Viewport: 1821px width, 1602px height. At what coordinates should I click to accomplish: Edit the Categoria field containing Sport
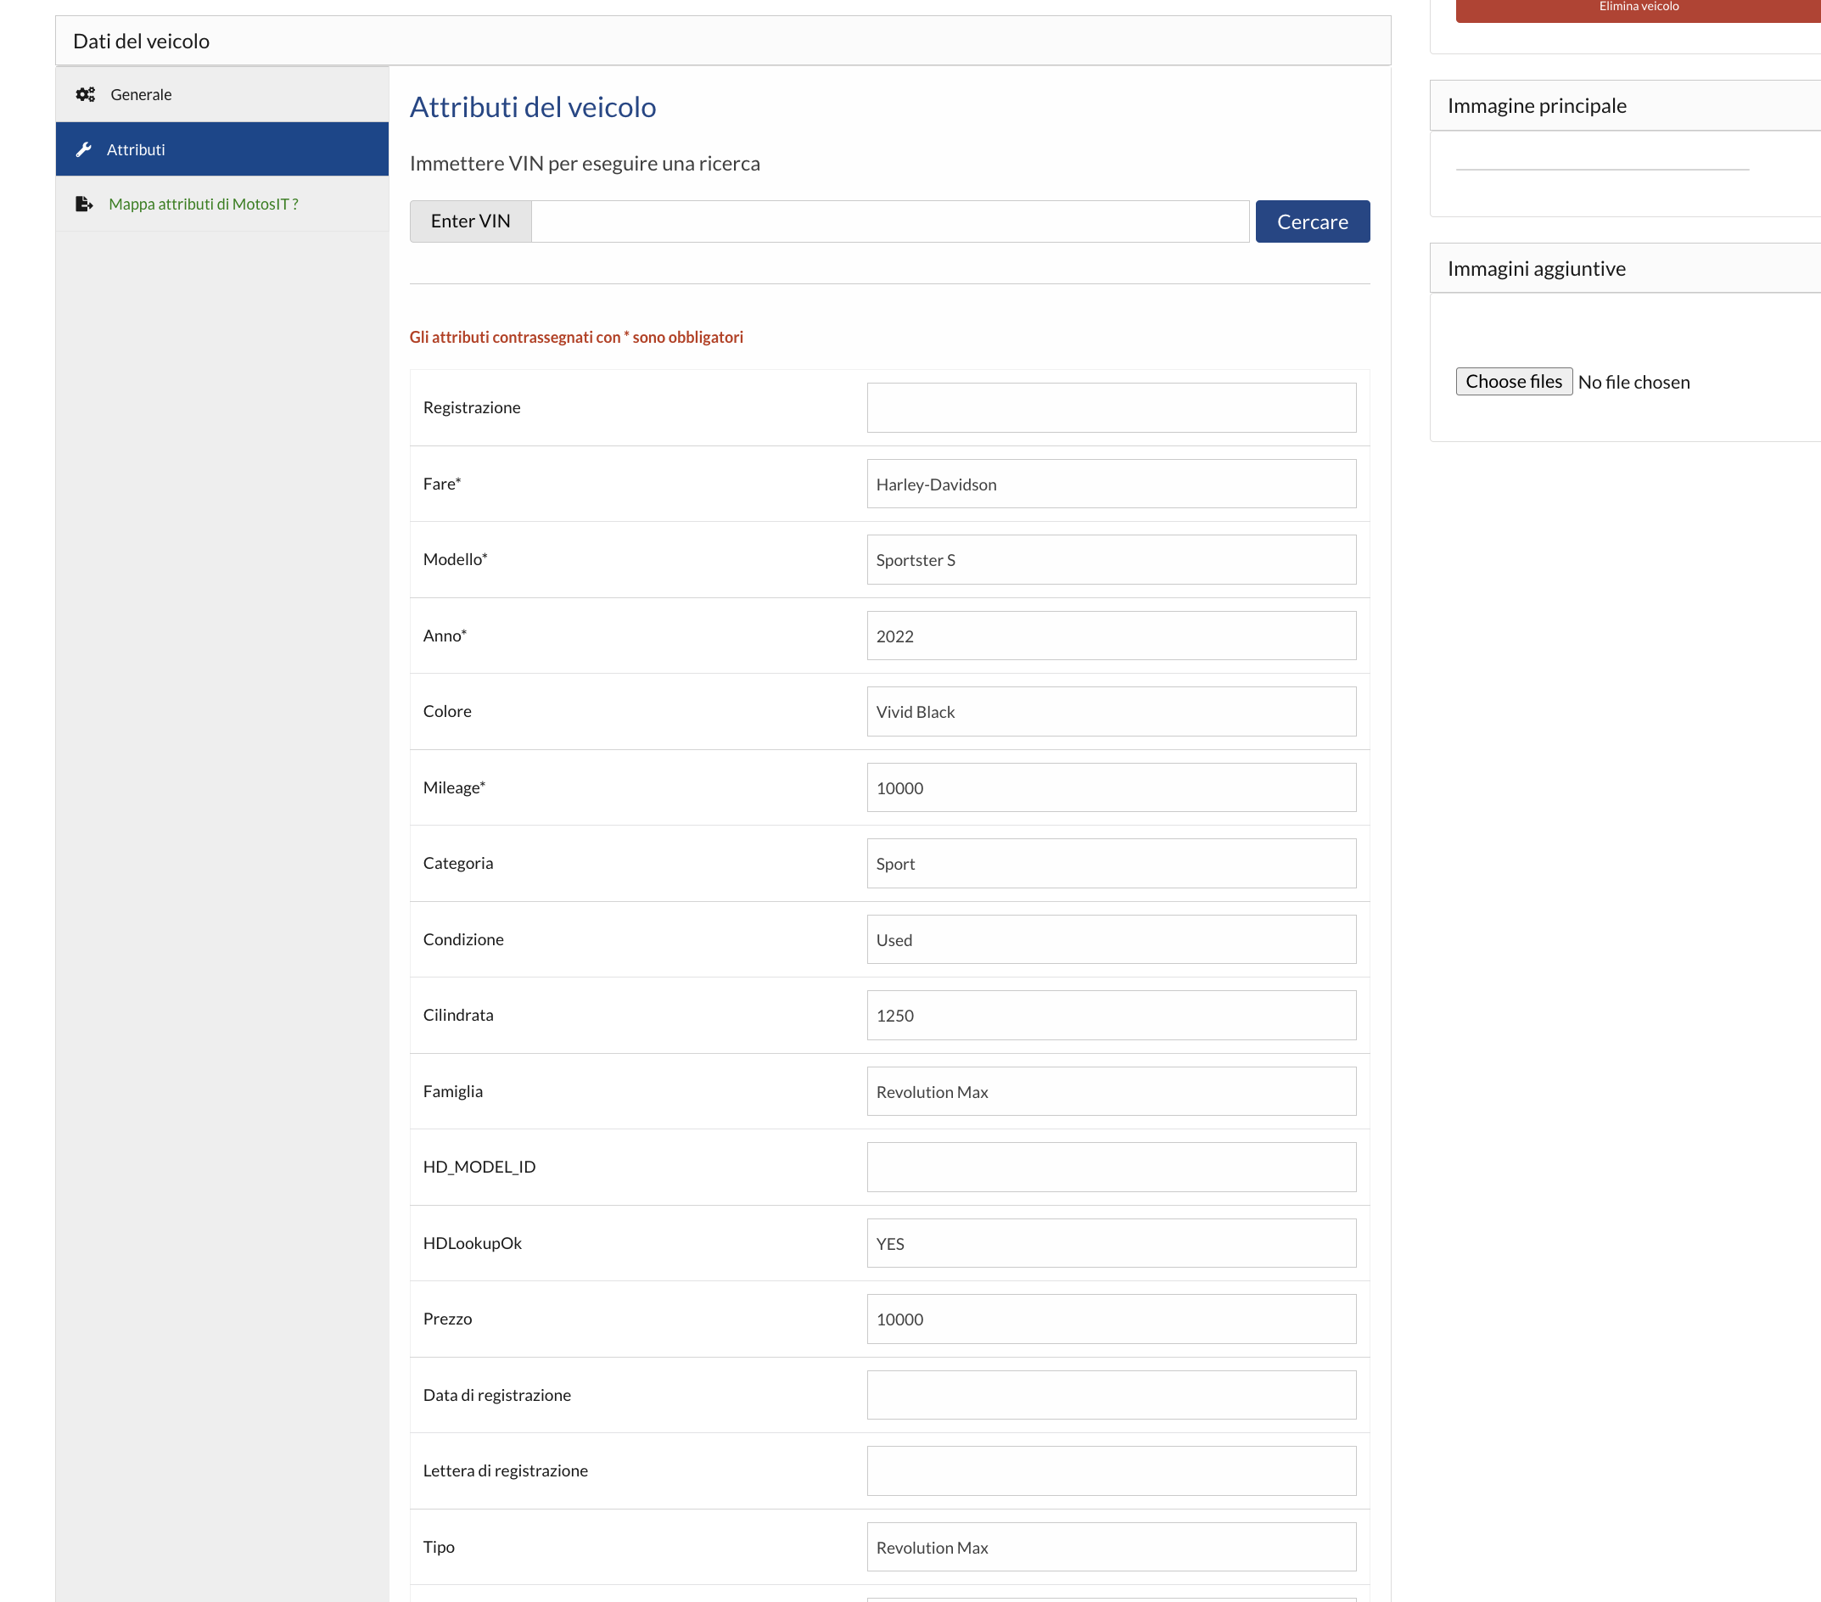[x=1110, y=862]
